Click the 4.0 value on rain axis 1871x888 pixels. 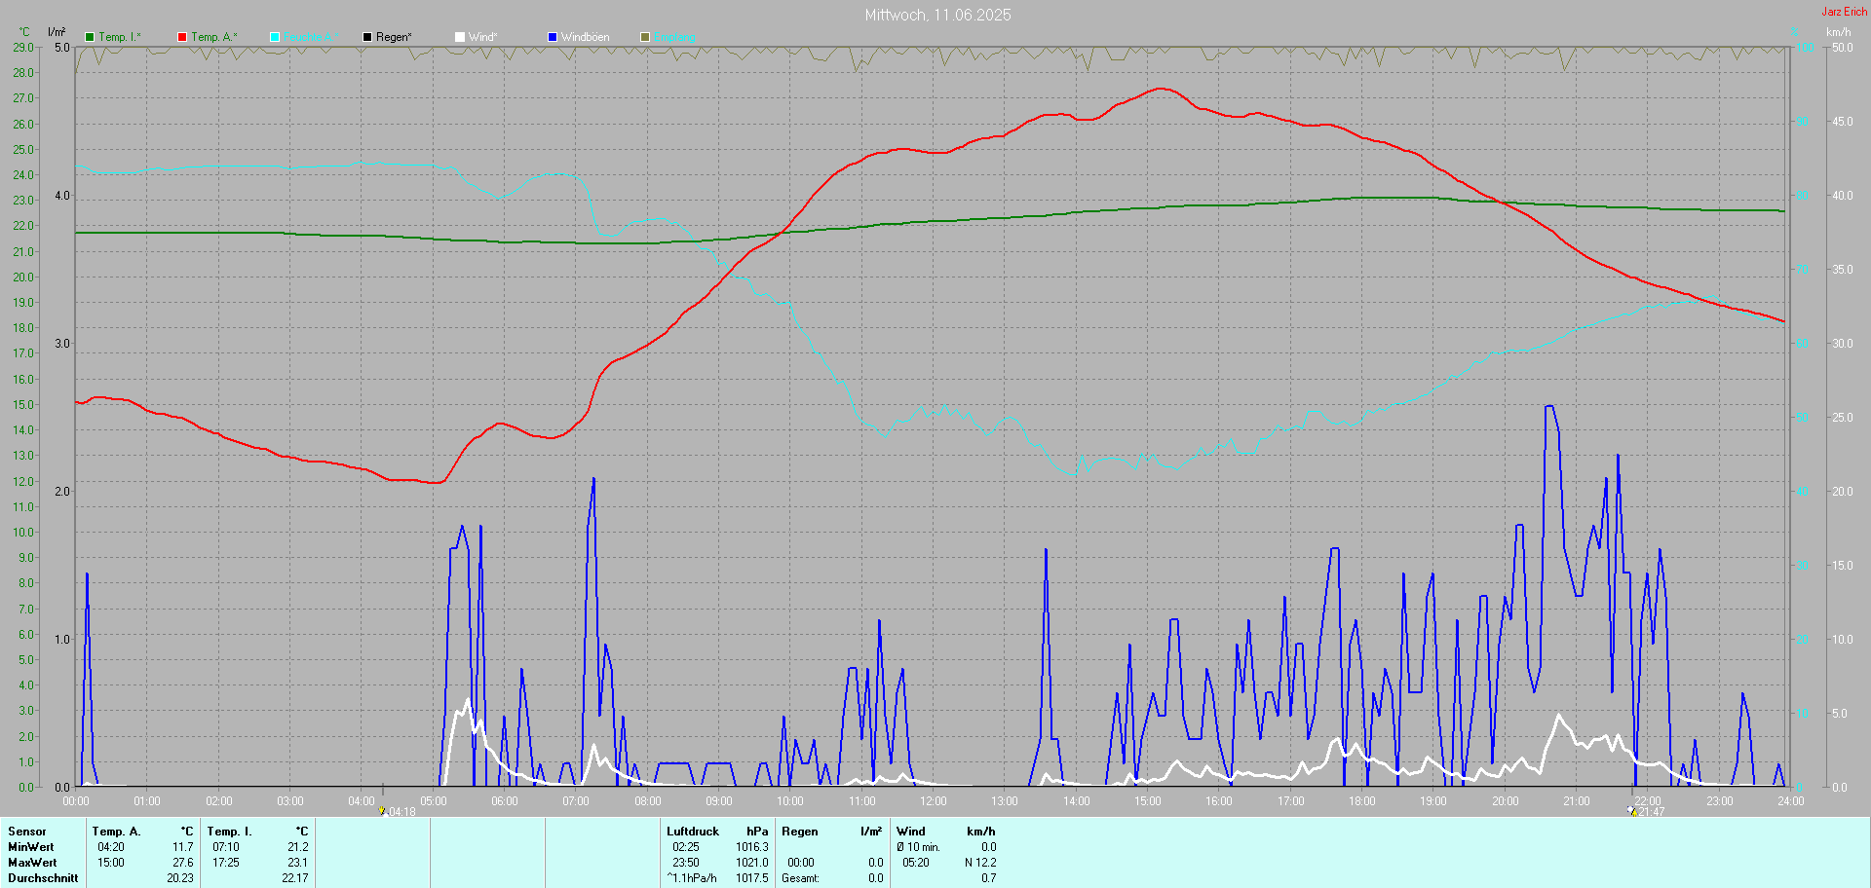pyautogui.click(x=62, y=196)
